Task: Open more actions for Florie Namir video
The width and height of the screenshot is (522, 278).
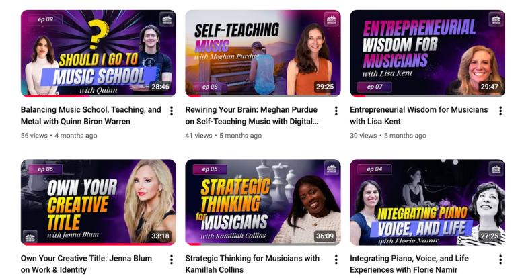Action: (x=500, y=260)
